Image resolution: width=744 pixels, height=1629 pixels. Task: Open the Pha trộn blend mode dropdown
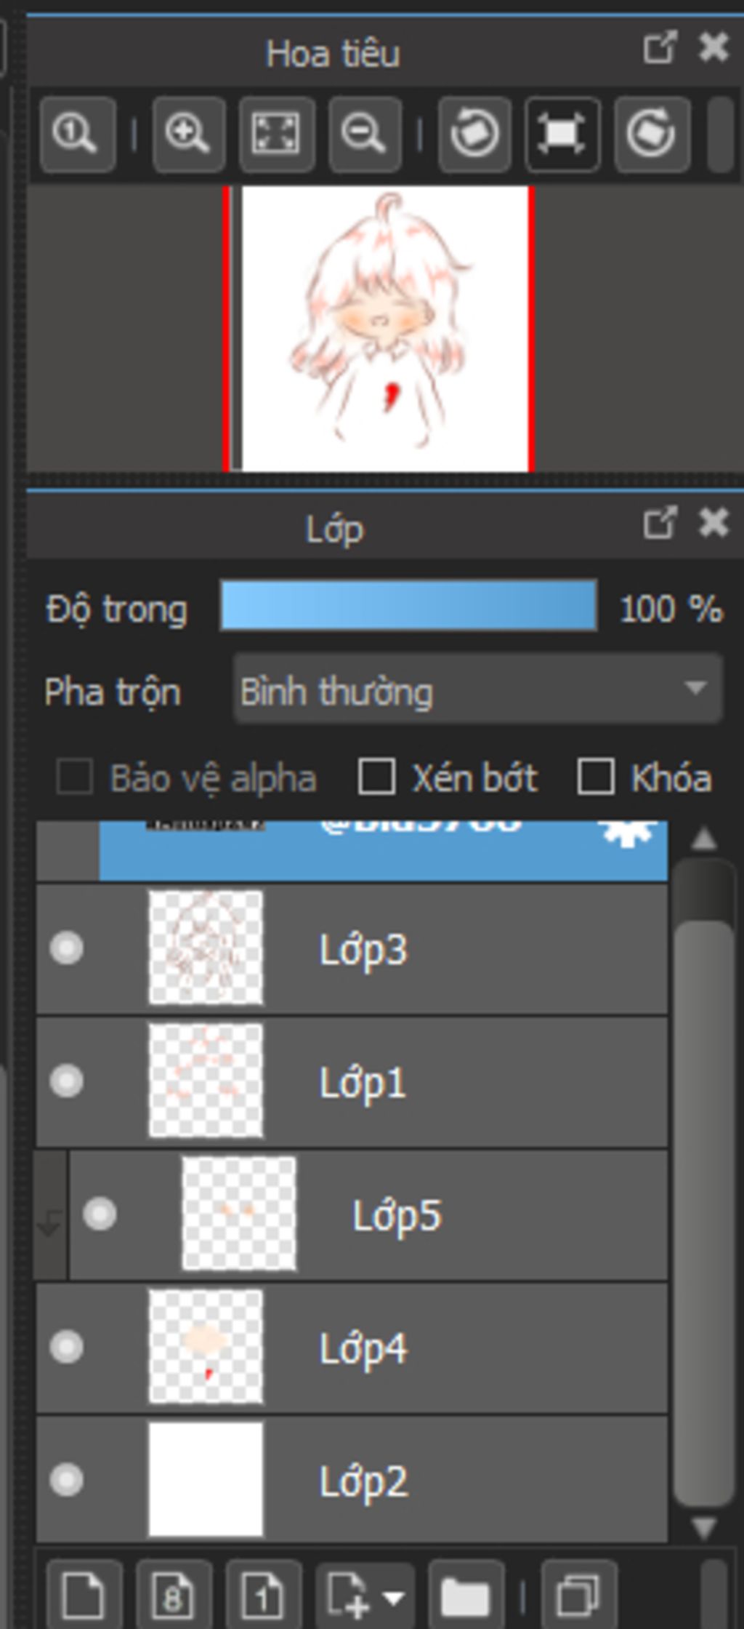tap(478, 689)
